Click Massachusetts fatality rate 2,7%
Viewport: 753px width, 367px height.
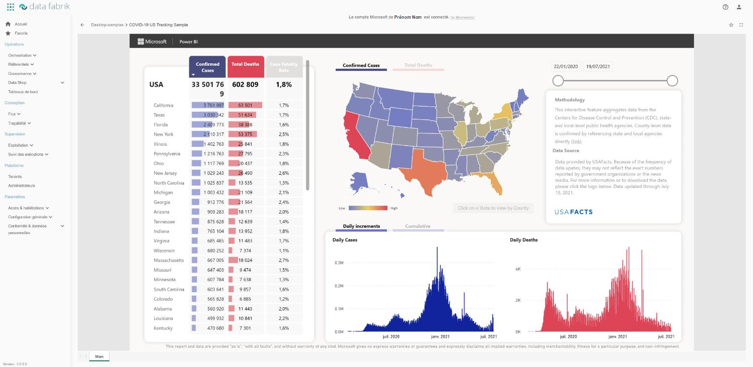pyautogui.click(x=283, y=260)
